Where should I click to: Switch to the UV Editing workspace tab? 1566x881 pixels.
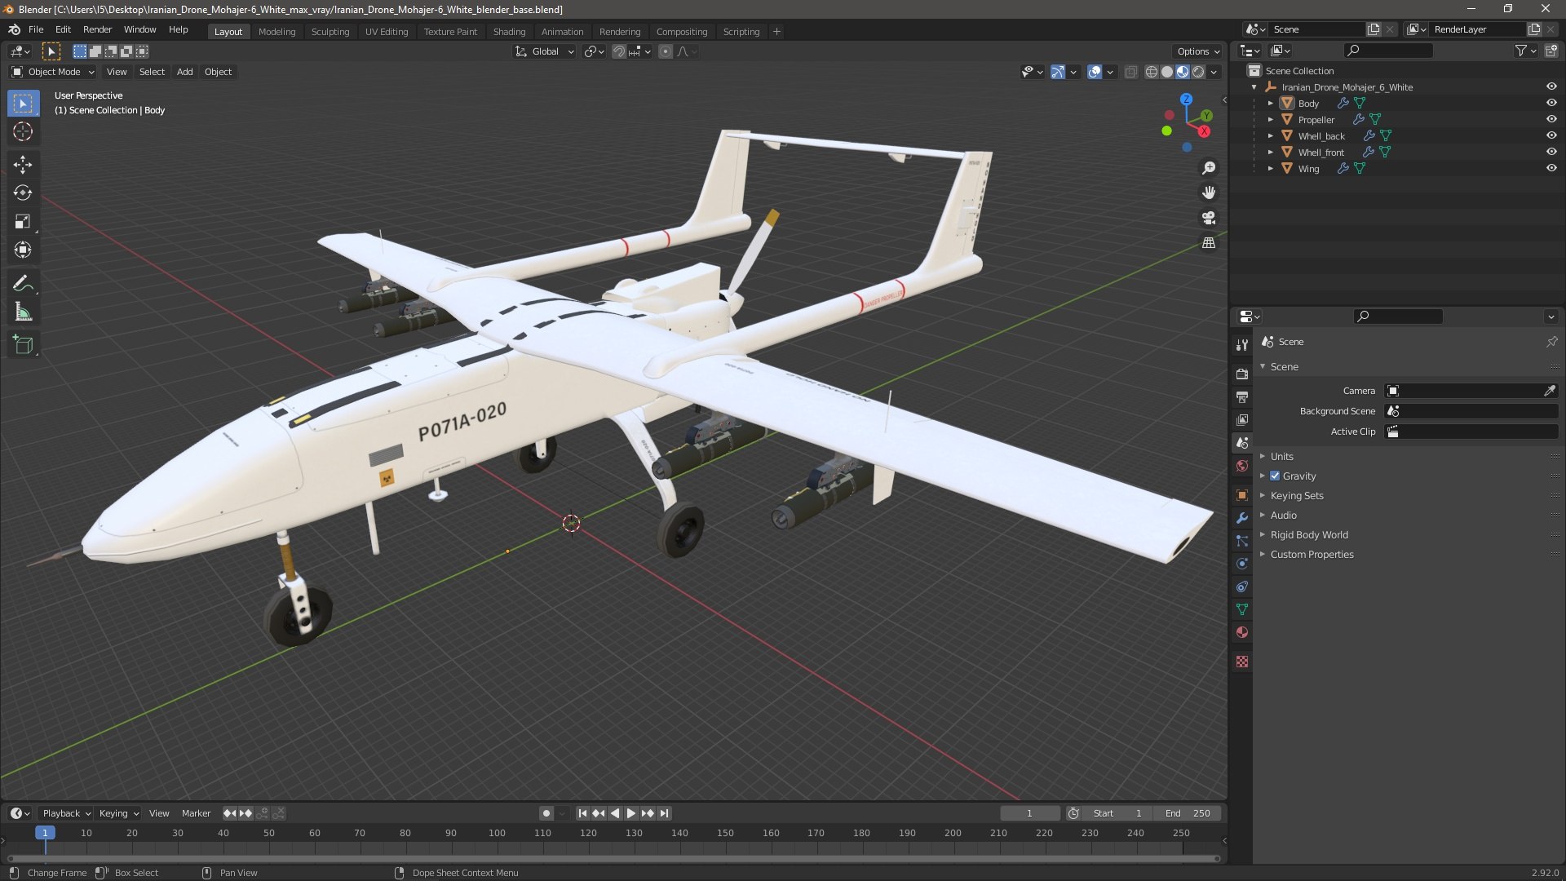[387, 32]
